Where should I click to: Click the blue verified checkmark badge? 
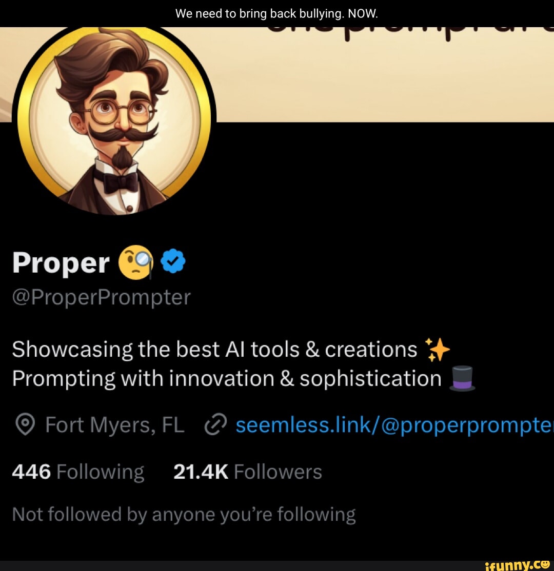pos(173,262)
